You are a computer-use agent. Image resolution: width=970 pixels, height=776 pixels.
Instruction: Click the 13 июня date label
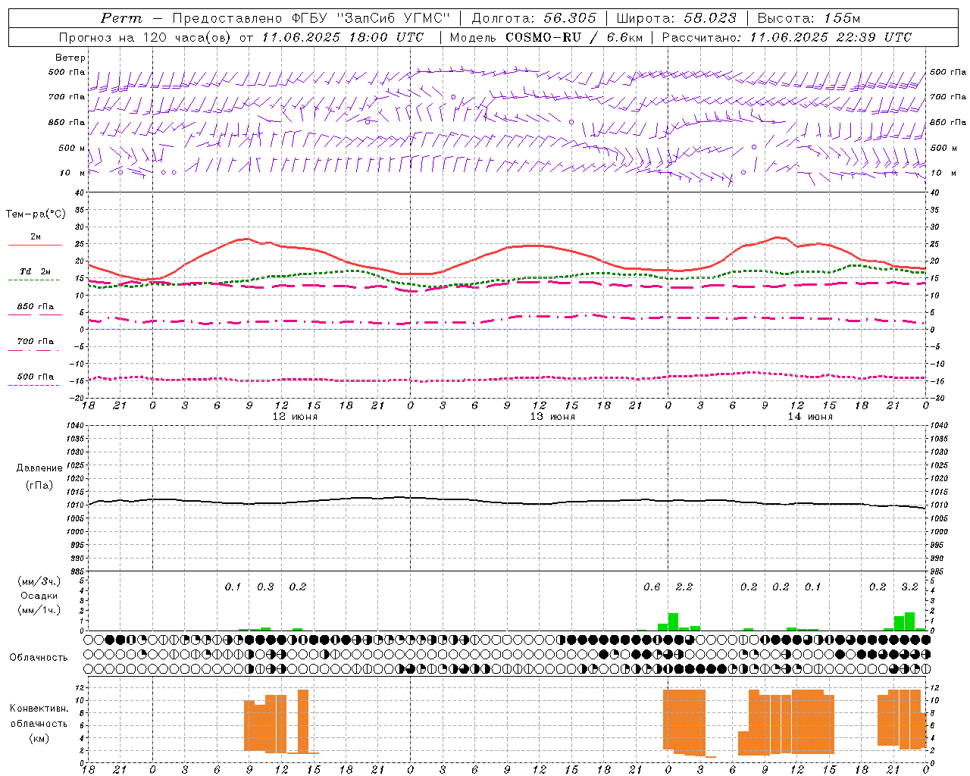[552, 417]
